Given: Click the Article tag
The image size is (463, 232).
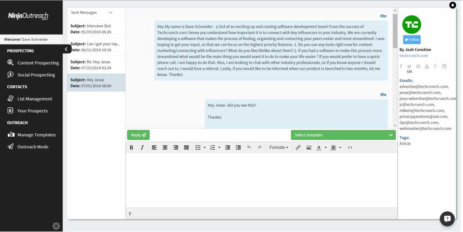Looking at the screenshot, I should tap(405, 143).
